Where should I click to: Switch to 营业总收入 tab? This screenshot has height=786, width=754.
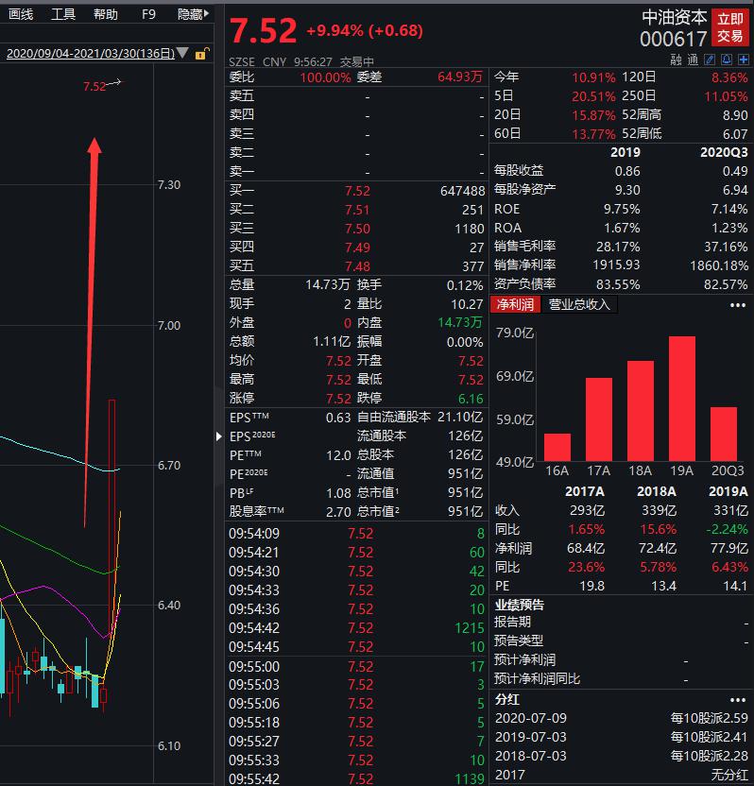(x=579, y=304)
